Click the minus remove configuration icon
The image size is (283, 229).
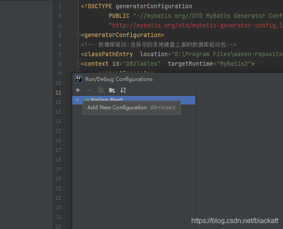(89, 90)
